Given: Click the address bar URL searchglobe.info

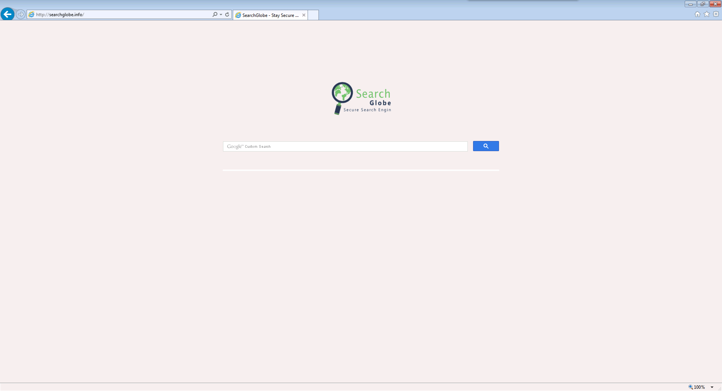Looking at the screenshot, I should click(x=60, y=15).
